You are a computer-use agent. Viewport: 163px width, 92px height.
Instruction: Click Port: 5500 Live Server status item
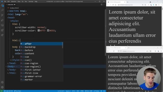click(x=89, y=91)
